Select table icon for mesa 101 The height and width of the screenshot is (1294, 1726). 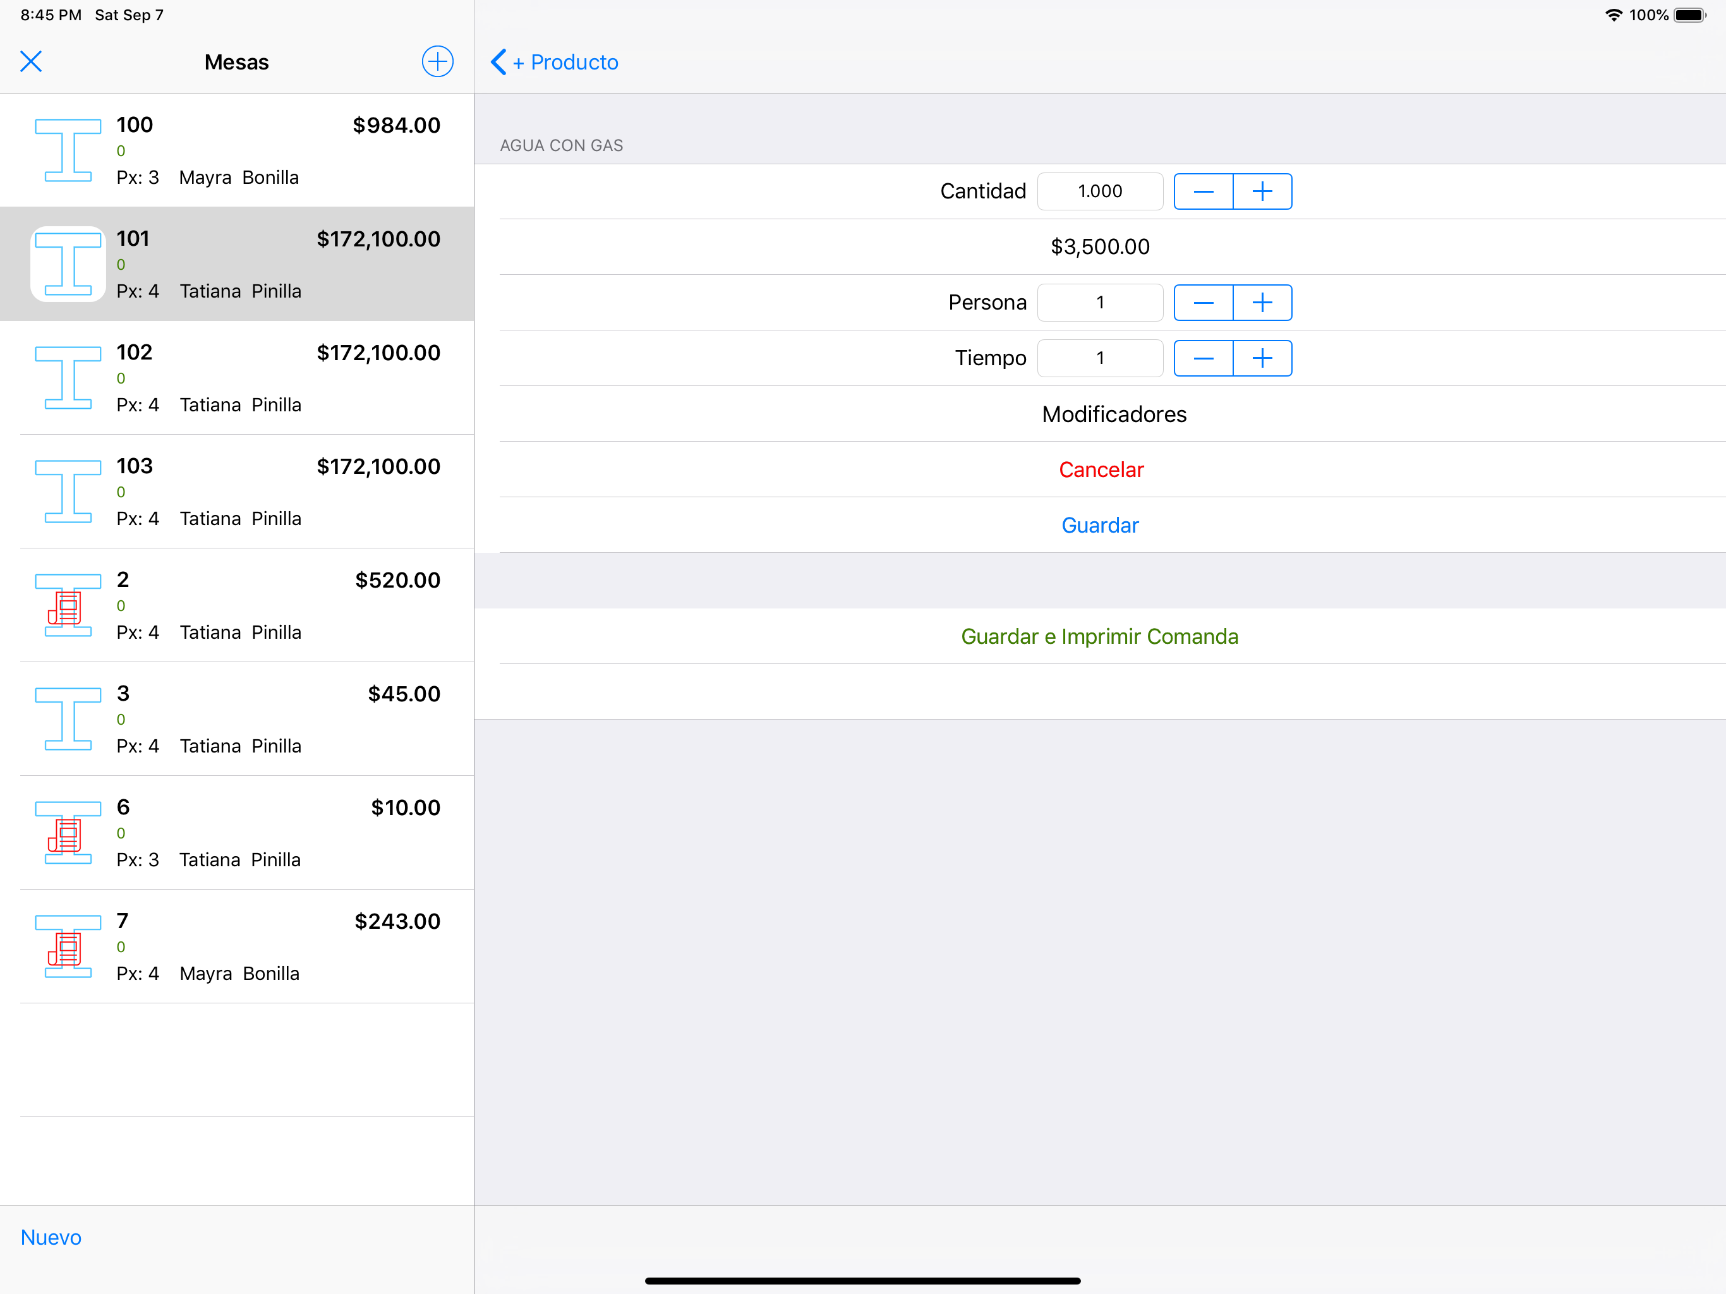tap(68, 265)
